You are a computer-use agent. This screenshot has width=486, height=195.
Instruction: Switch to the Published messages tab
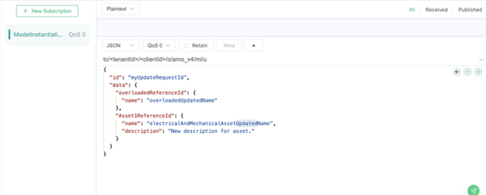pyautogui.click(x=470, y=10)
